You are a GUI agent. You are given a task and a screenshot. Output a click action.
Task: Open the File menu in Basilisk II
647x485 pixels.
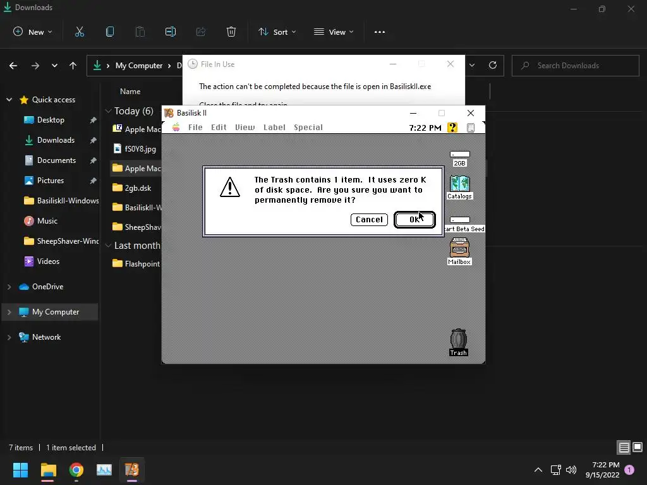195,128
